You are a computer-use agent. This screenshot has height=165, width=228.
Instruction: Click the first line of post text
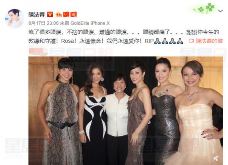[x=123, y=32]
